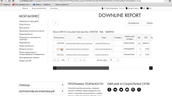
Task: Expand Рекрутирование sidebar item
Action: pyautogui.click(x=34, y=34)
